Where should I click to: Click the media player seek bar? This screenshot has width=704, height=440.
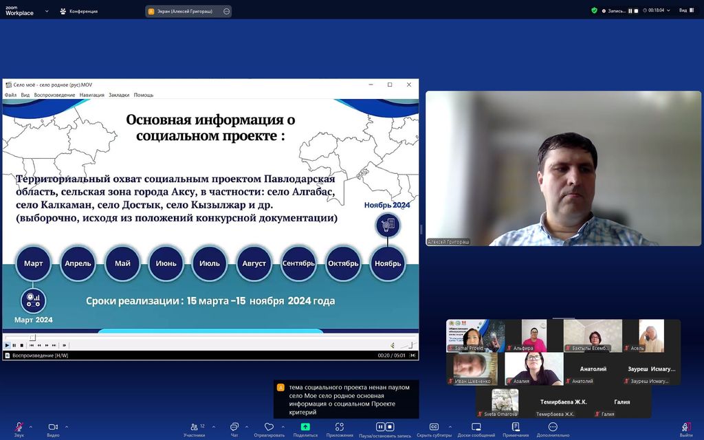pos(206,338)
